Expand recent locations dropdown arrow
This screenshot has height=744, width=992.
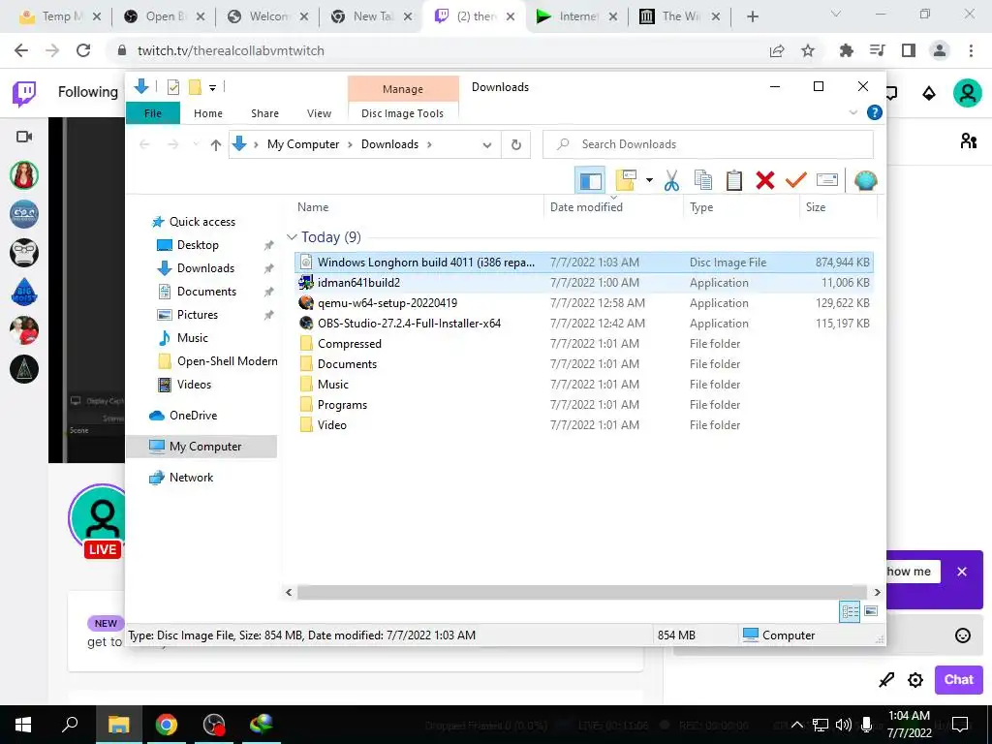pyautogui.click(x=196, y=144)
